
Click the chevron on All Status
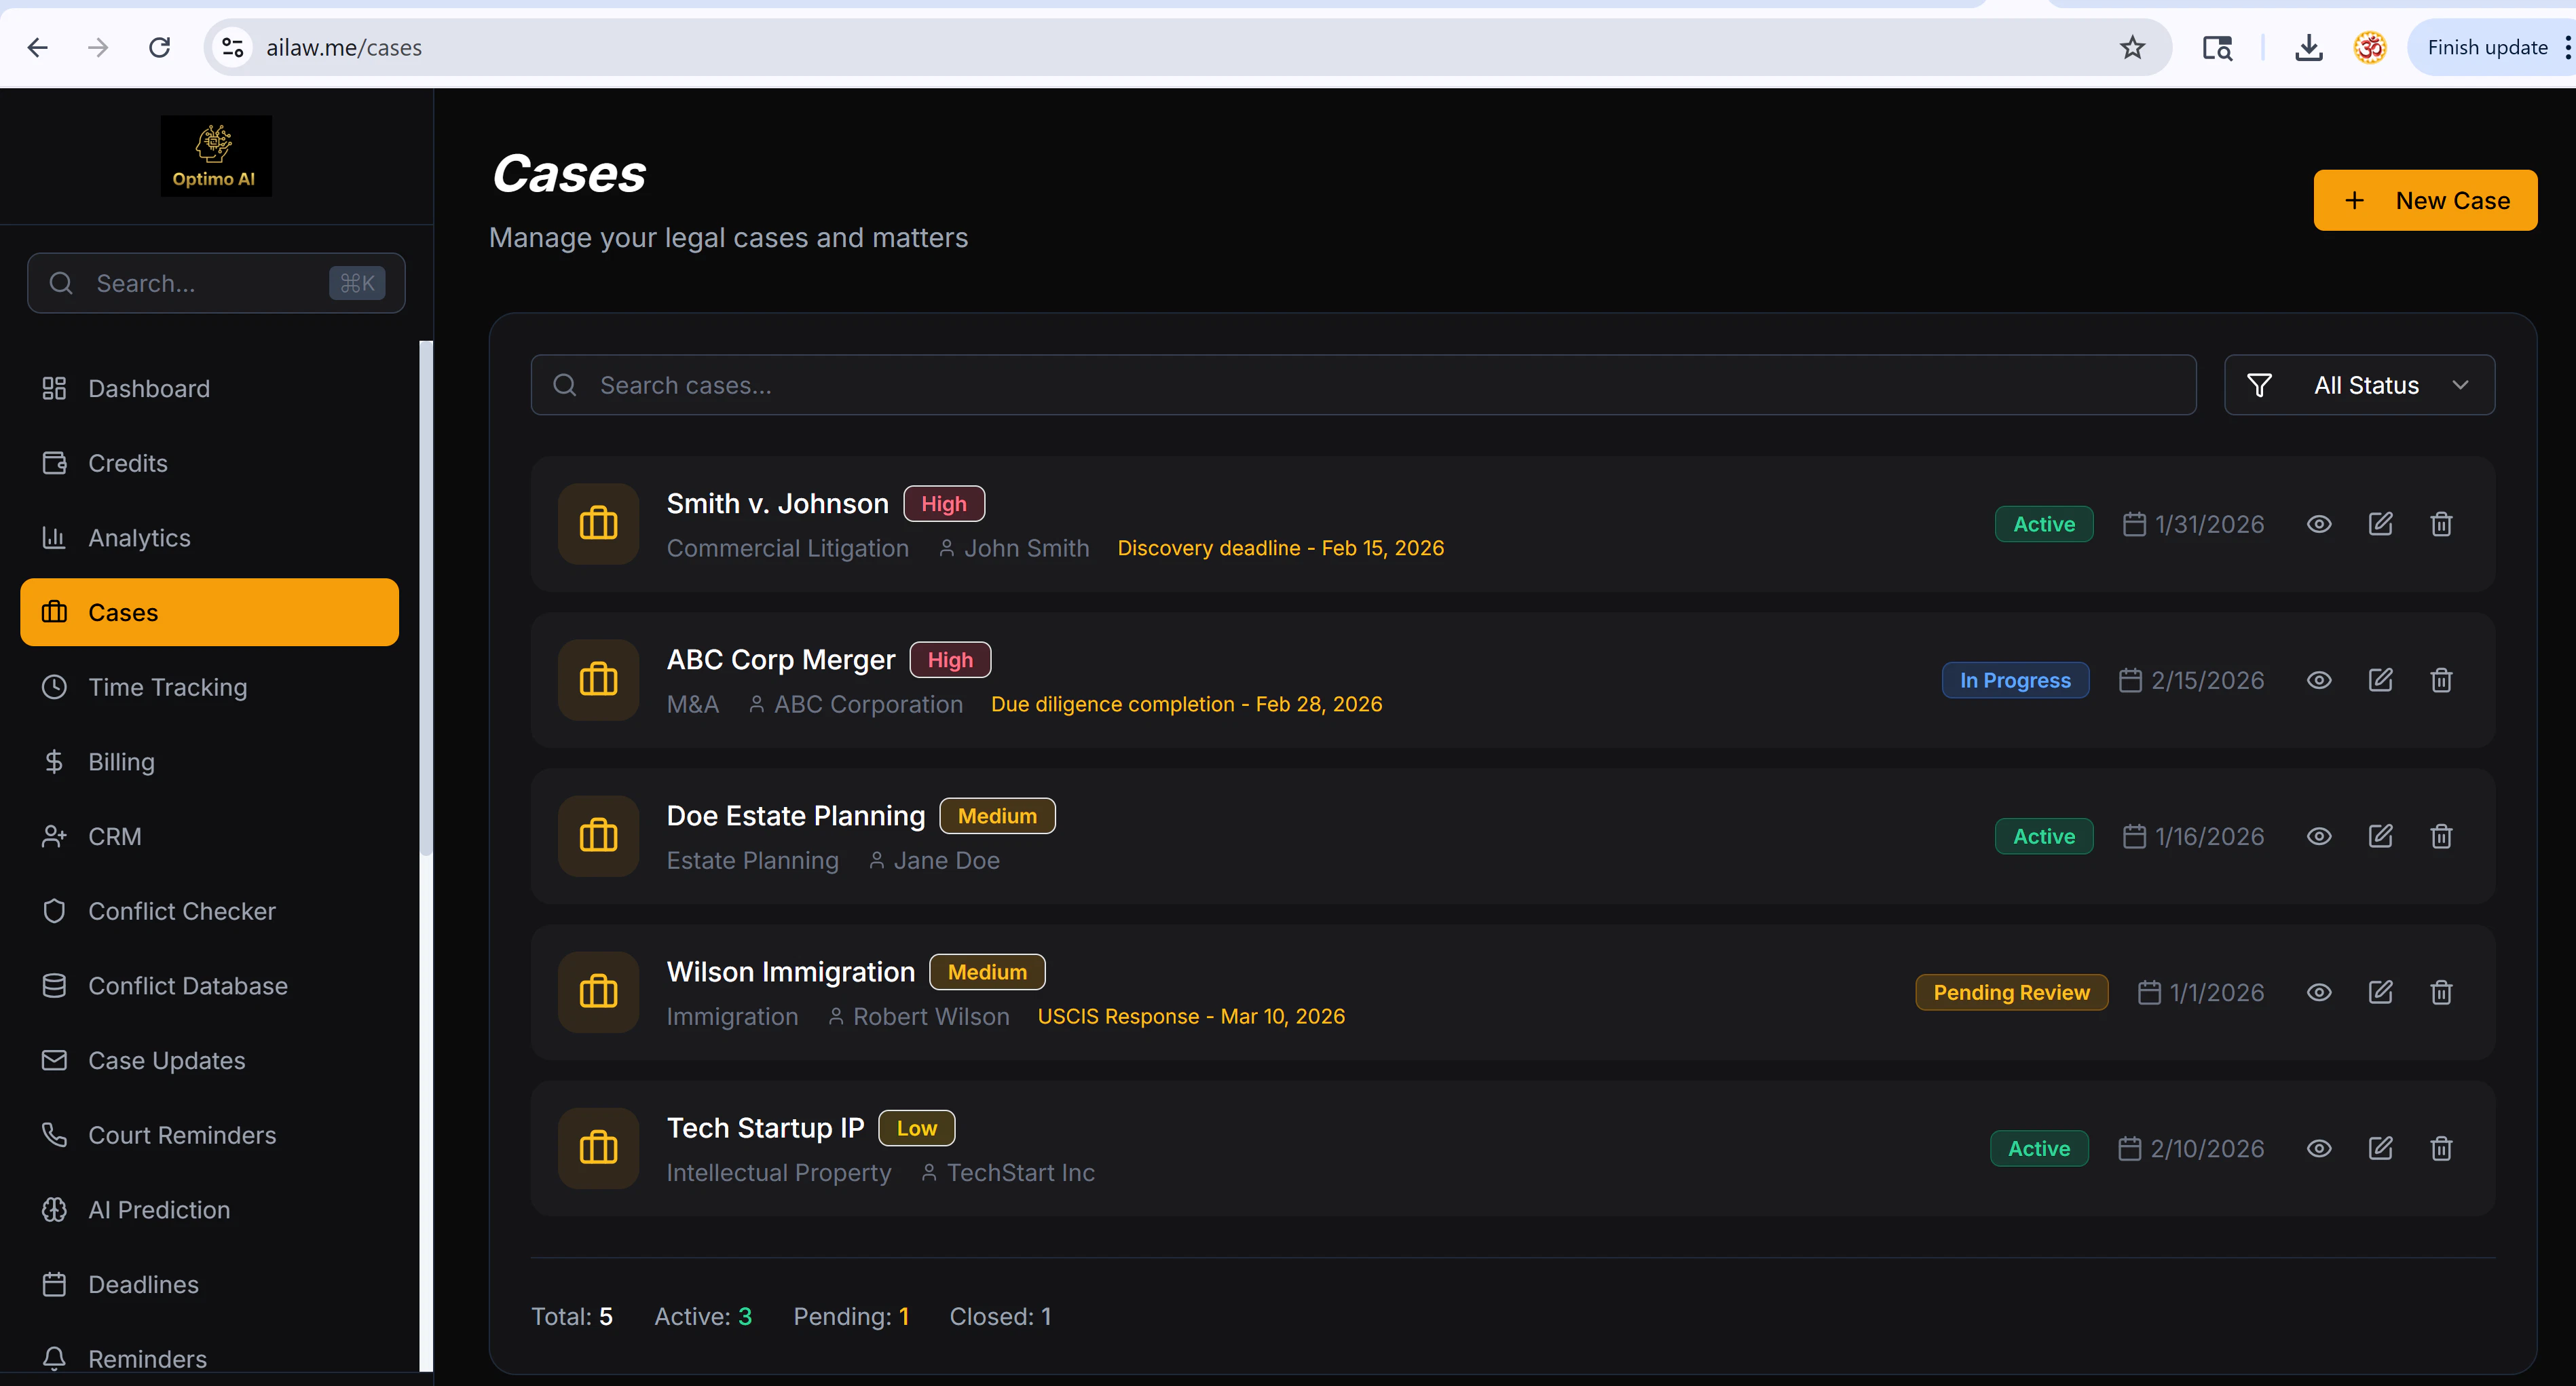2461,385
